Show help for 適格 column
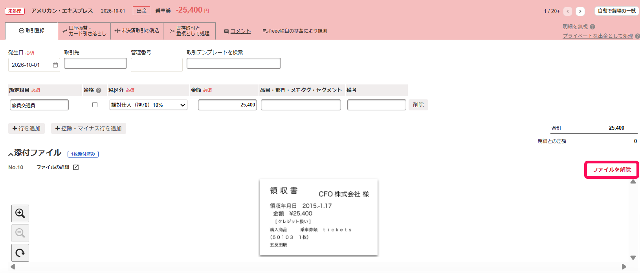Screen dimensions: 640x273 click(99, 90)
